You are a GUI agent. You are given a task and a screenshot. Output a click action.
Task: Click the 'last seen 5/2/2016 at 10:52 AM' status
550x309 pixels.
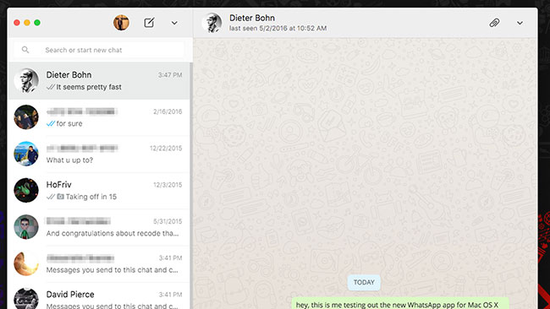[278, 29]
